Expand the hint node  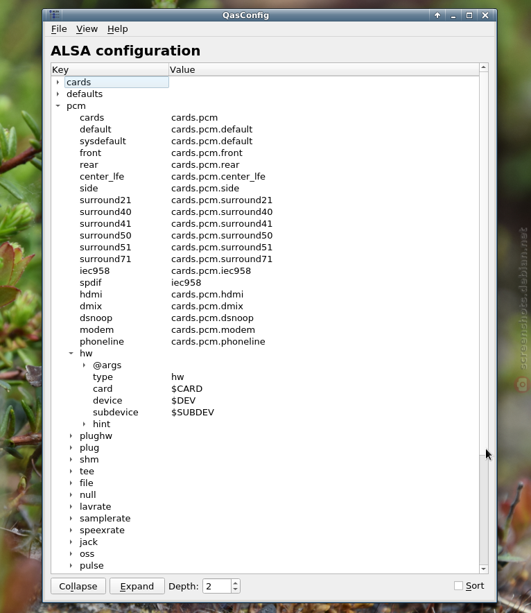(84, 424)
